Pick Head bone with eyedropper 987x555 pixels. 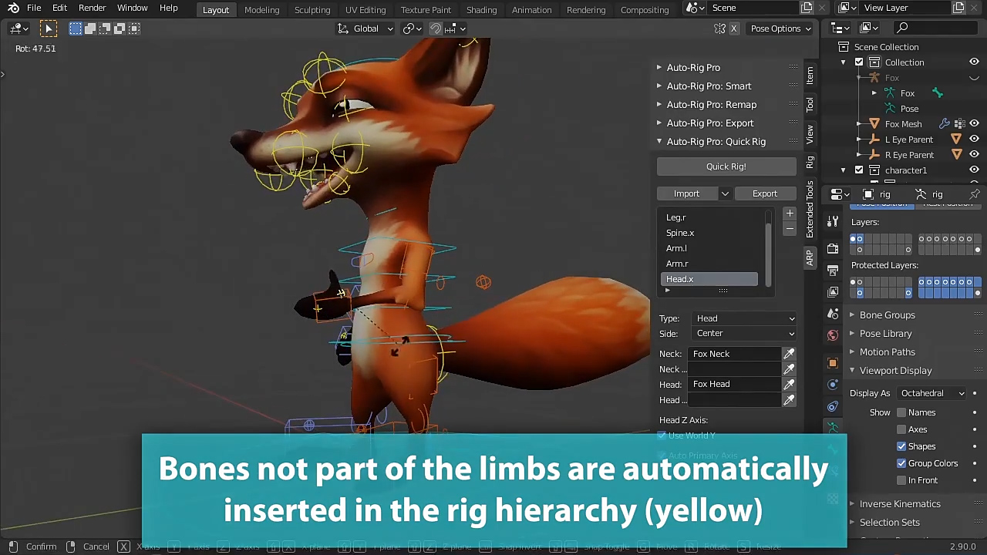pos(789,384)
